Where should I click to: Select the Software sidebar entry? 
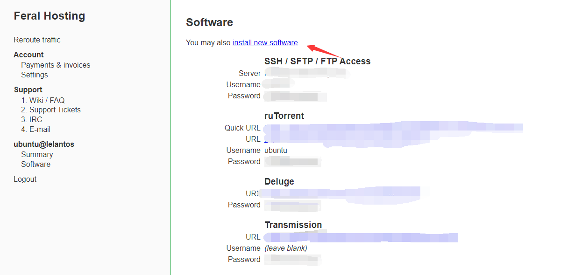(x=35, y=164)
